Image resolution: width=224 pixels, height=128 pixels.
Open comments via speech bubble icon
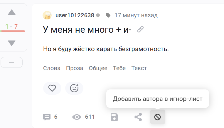(x=47, y=117)
